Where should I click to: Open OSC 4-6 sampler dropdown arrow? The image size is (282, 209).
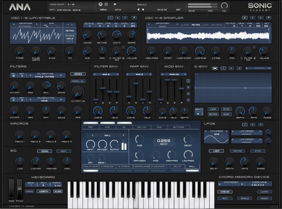[x=269, y=18]
